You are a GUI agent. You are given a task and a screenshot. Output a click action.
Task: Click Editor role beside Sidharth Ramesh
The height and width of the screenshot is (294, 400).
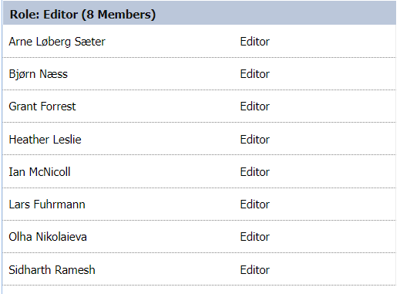click(x=255, y=270)
